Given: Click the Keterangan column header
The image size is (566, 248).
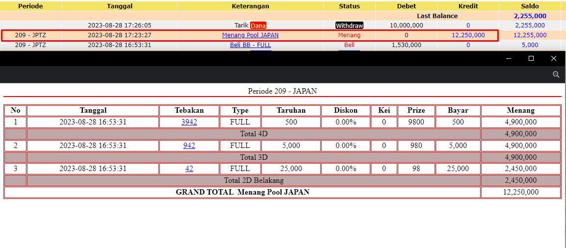Looking at the screenshot, I should click(x=250, y=6).
